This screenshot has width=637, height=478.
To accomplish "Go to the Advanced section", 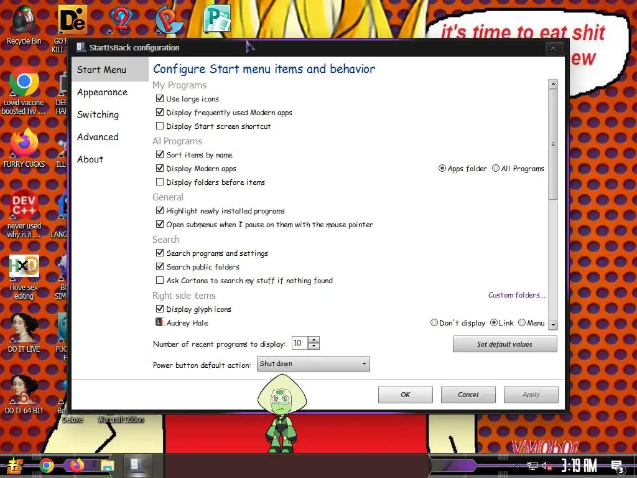I will [x=98, y=137].
